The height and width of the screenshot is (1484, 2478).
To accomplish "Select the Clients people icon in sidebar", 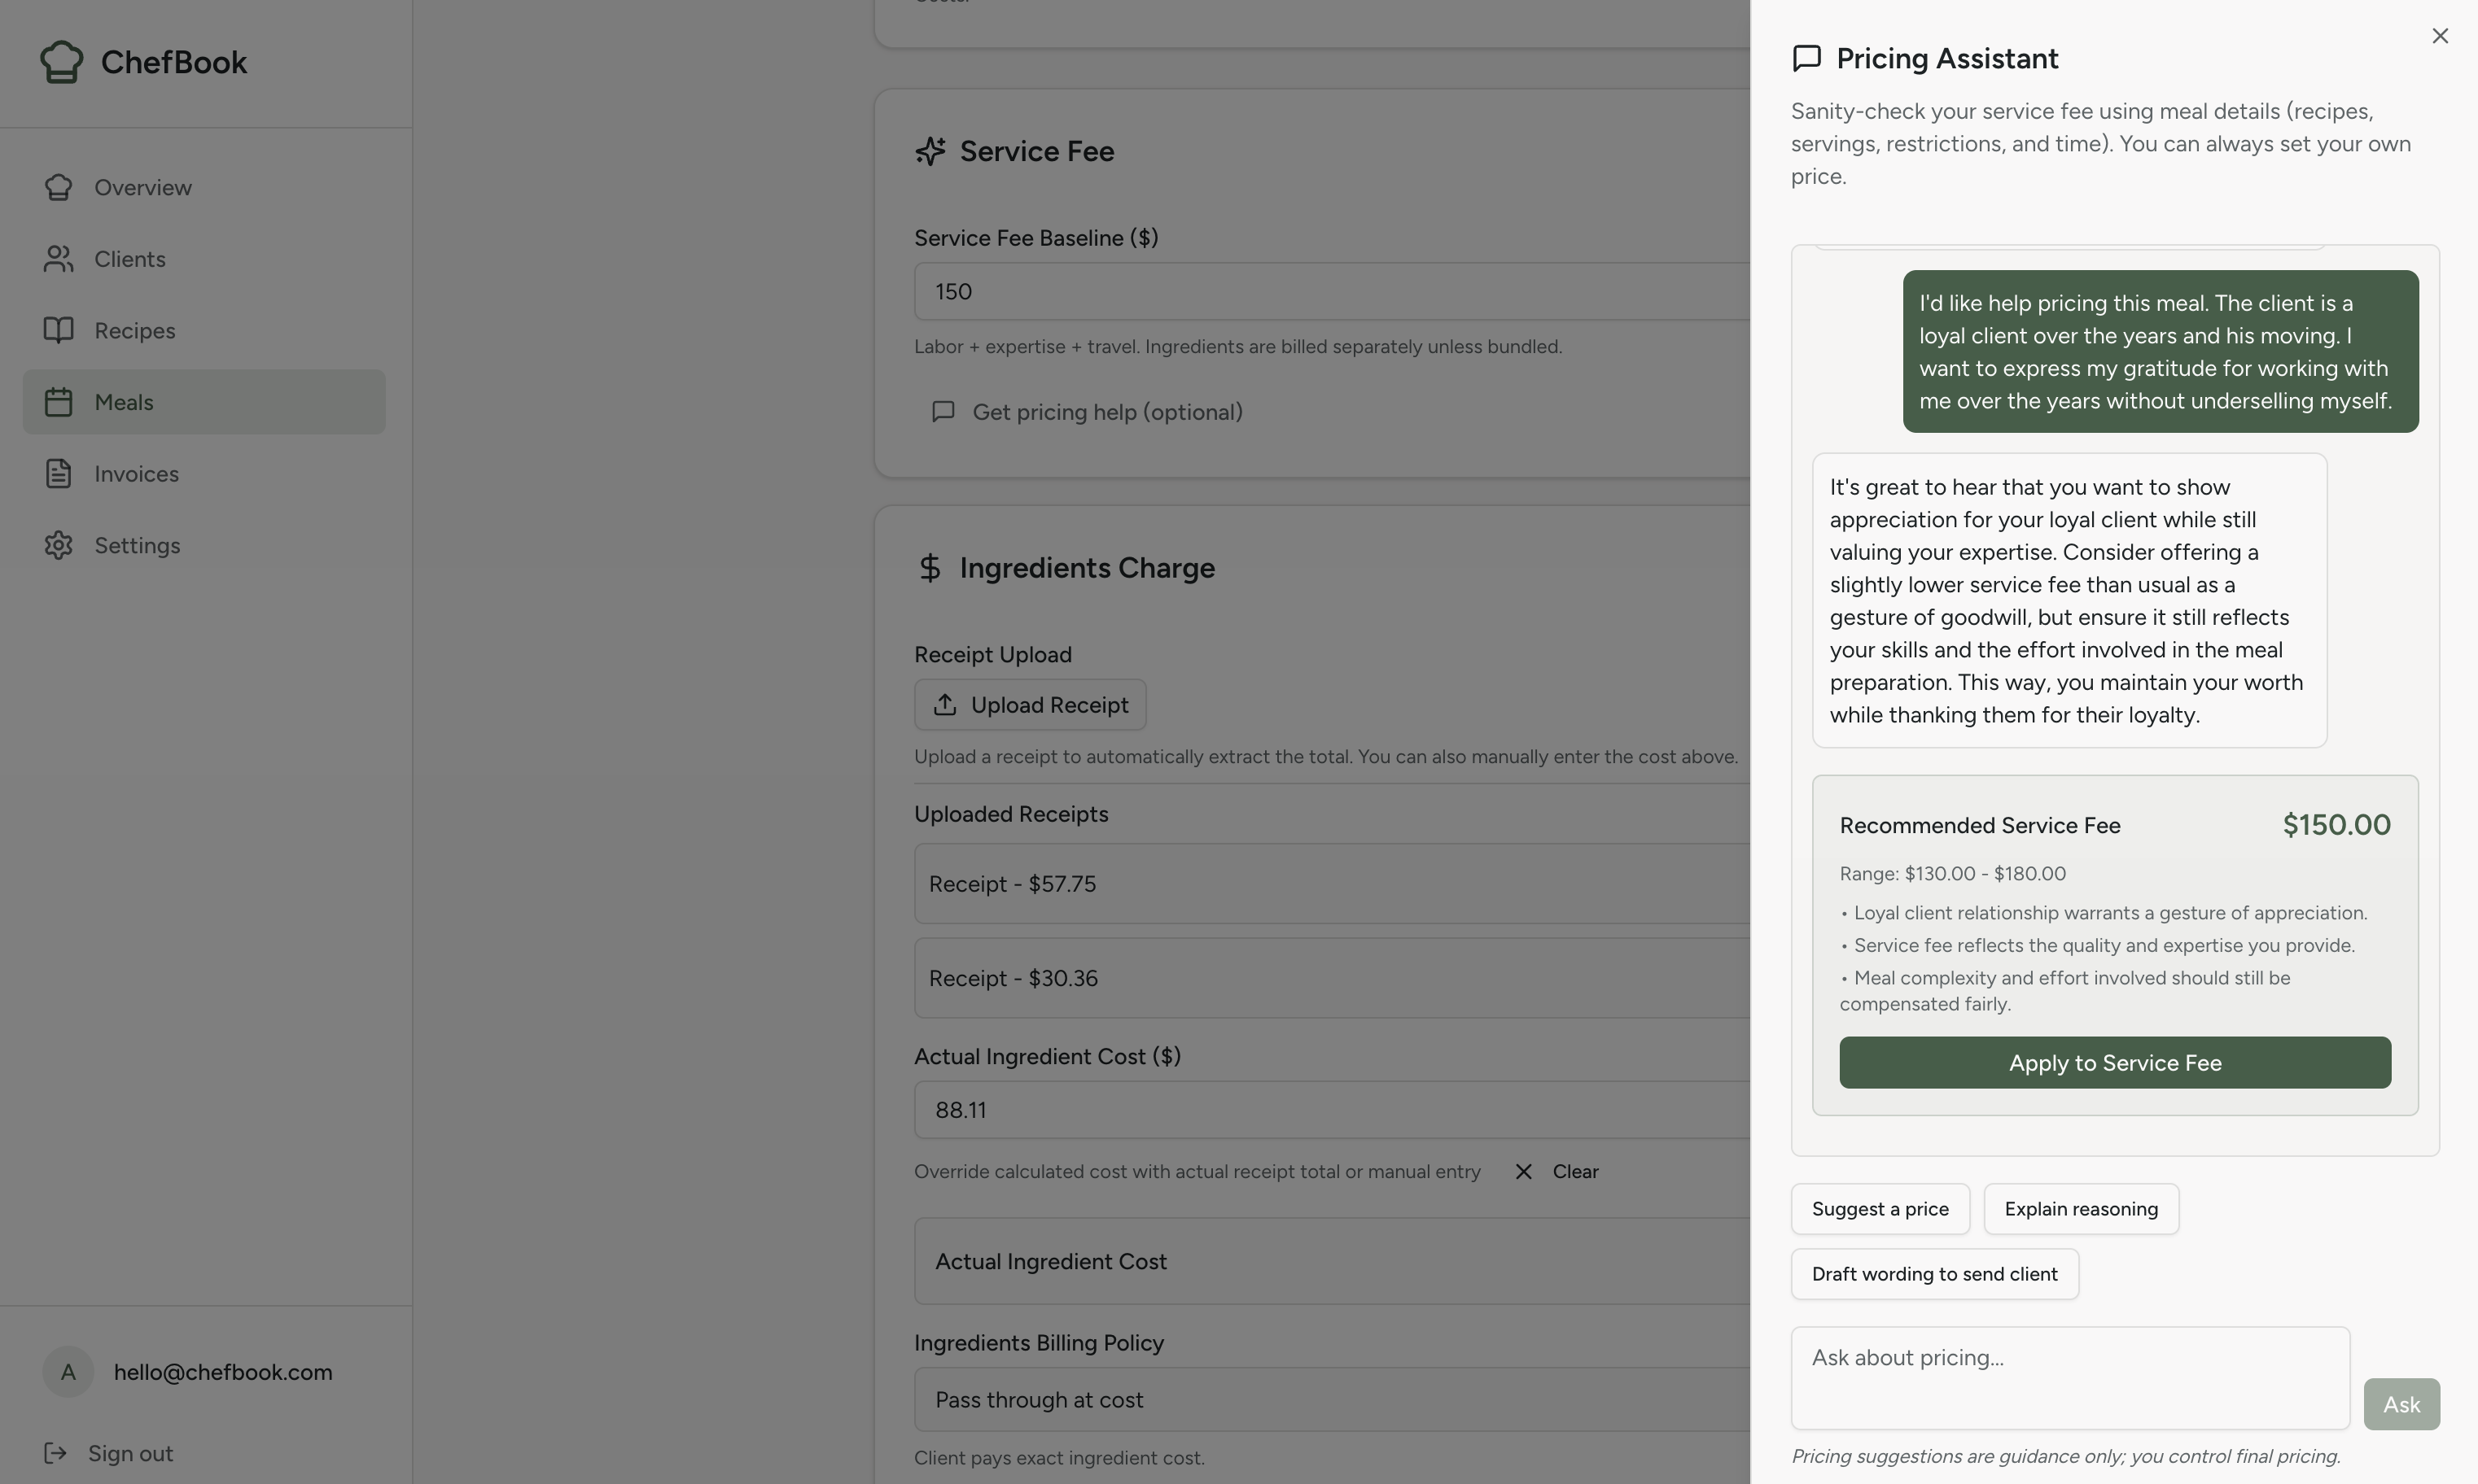I will [x=58, y=258].
